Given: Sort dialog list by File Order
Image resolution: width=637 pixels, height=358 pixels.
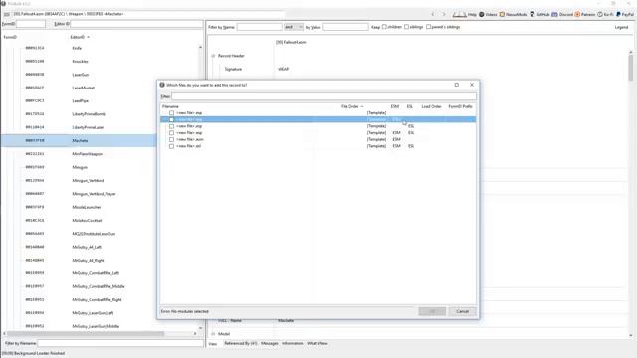Looking at the screenshot, I should [351, 106].
